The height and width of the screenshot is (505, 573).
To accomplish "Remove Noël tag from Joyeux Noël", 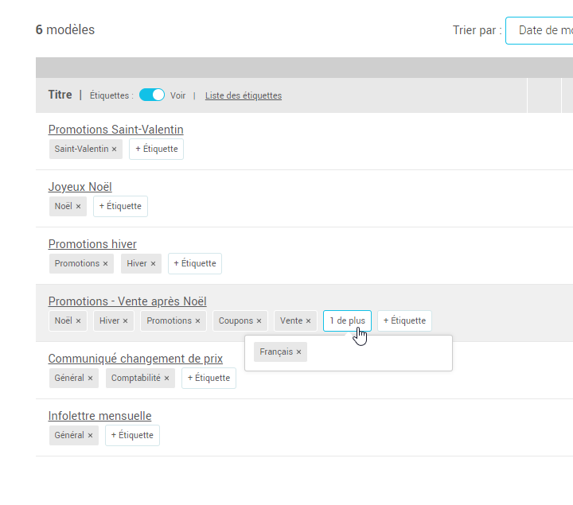I will coord(78,206).
